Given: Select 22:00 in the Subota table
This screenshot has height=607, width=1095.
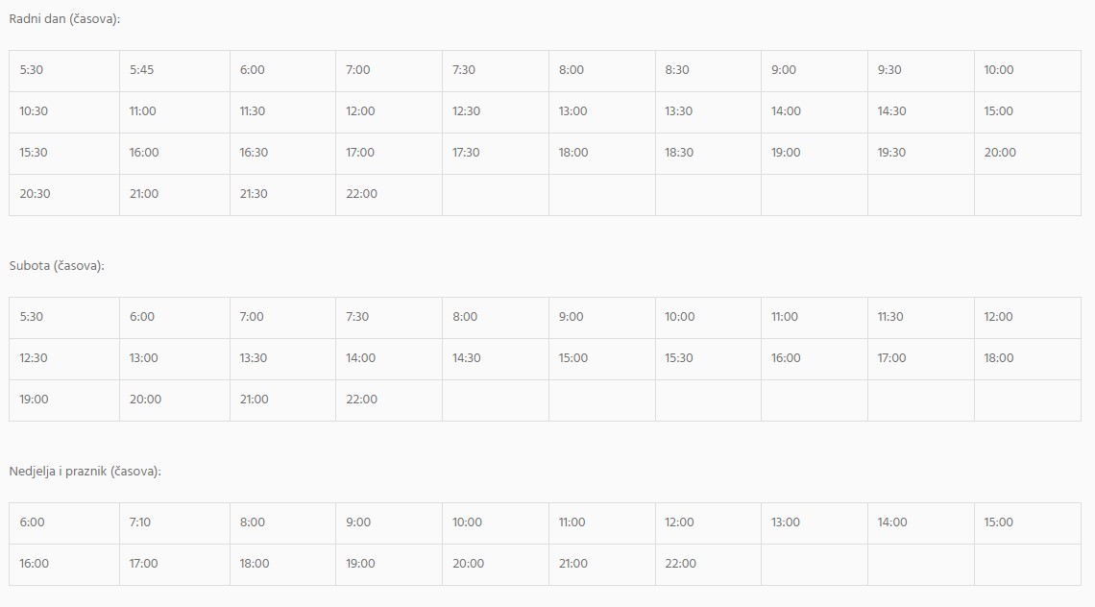Looking at the screenshot, I should [x=362, y=400].
